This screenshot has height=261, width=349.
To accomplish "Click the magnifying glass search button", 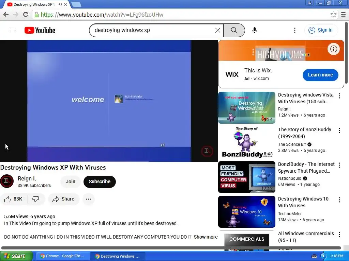I will click(x=234, y=30).
